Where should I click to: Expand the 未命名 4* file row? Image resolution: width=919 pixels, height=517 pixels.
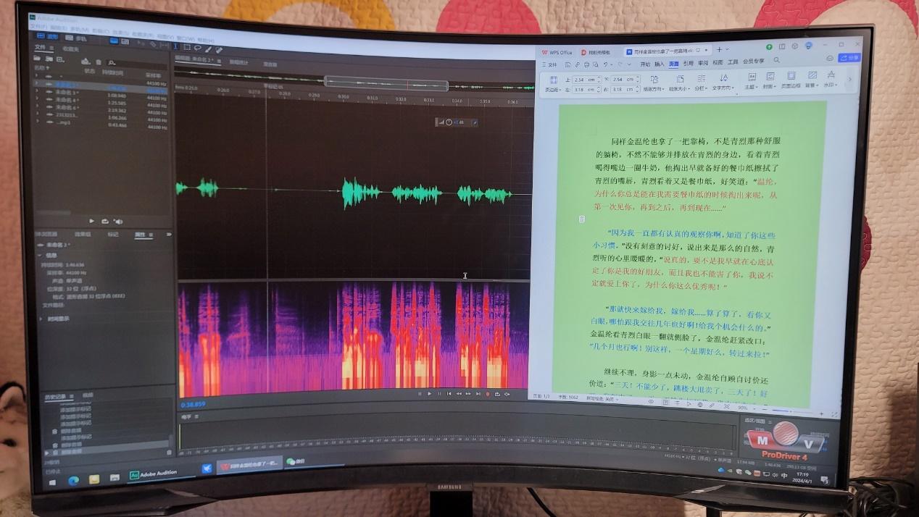tap(37, 98)
